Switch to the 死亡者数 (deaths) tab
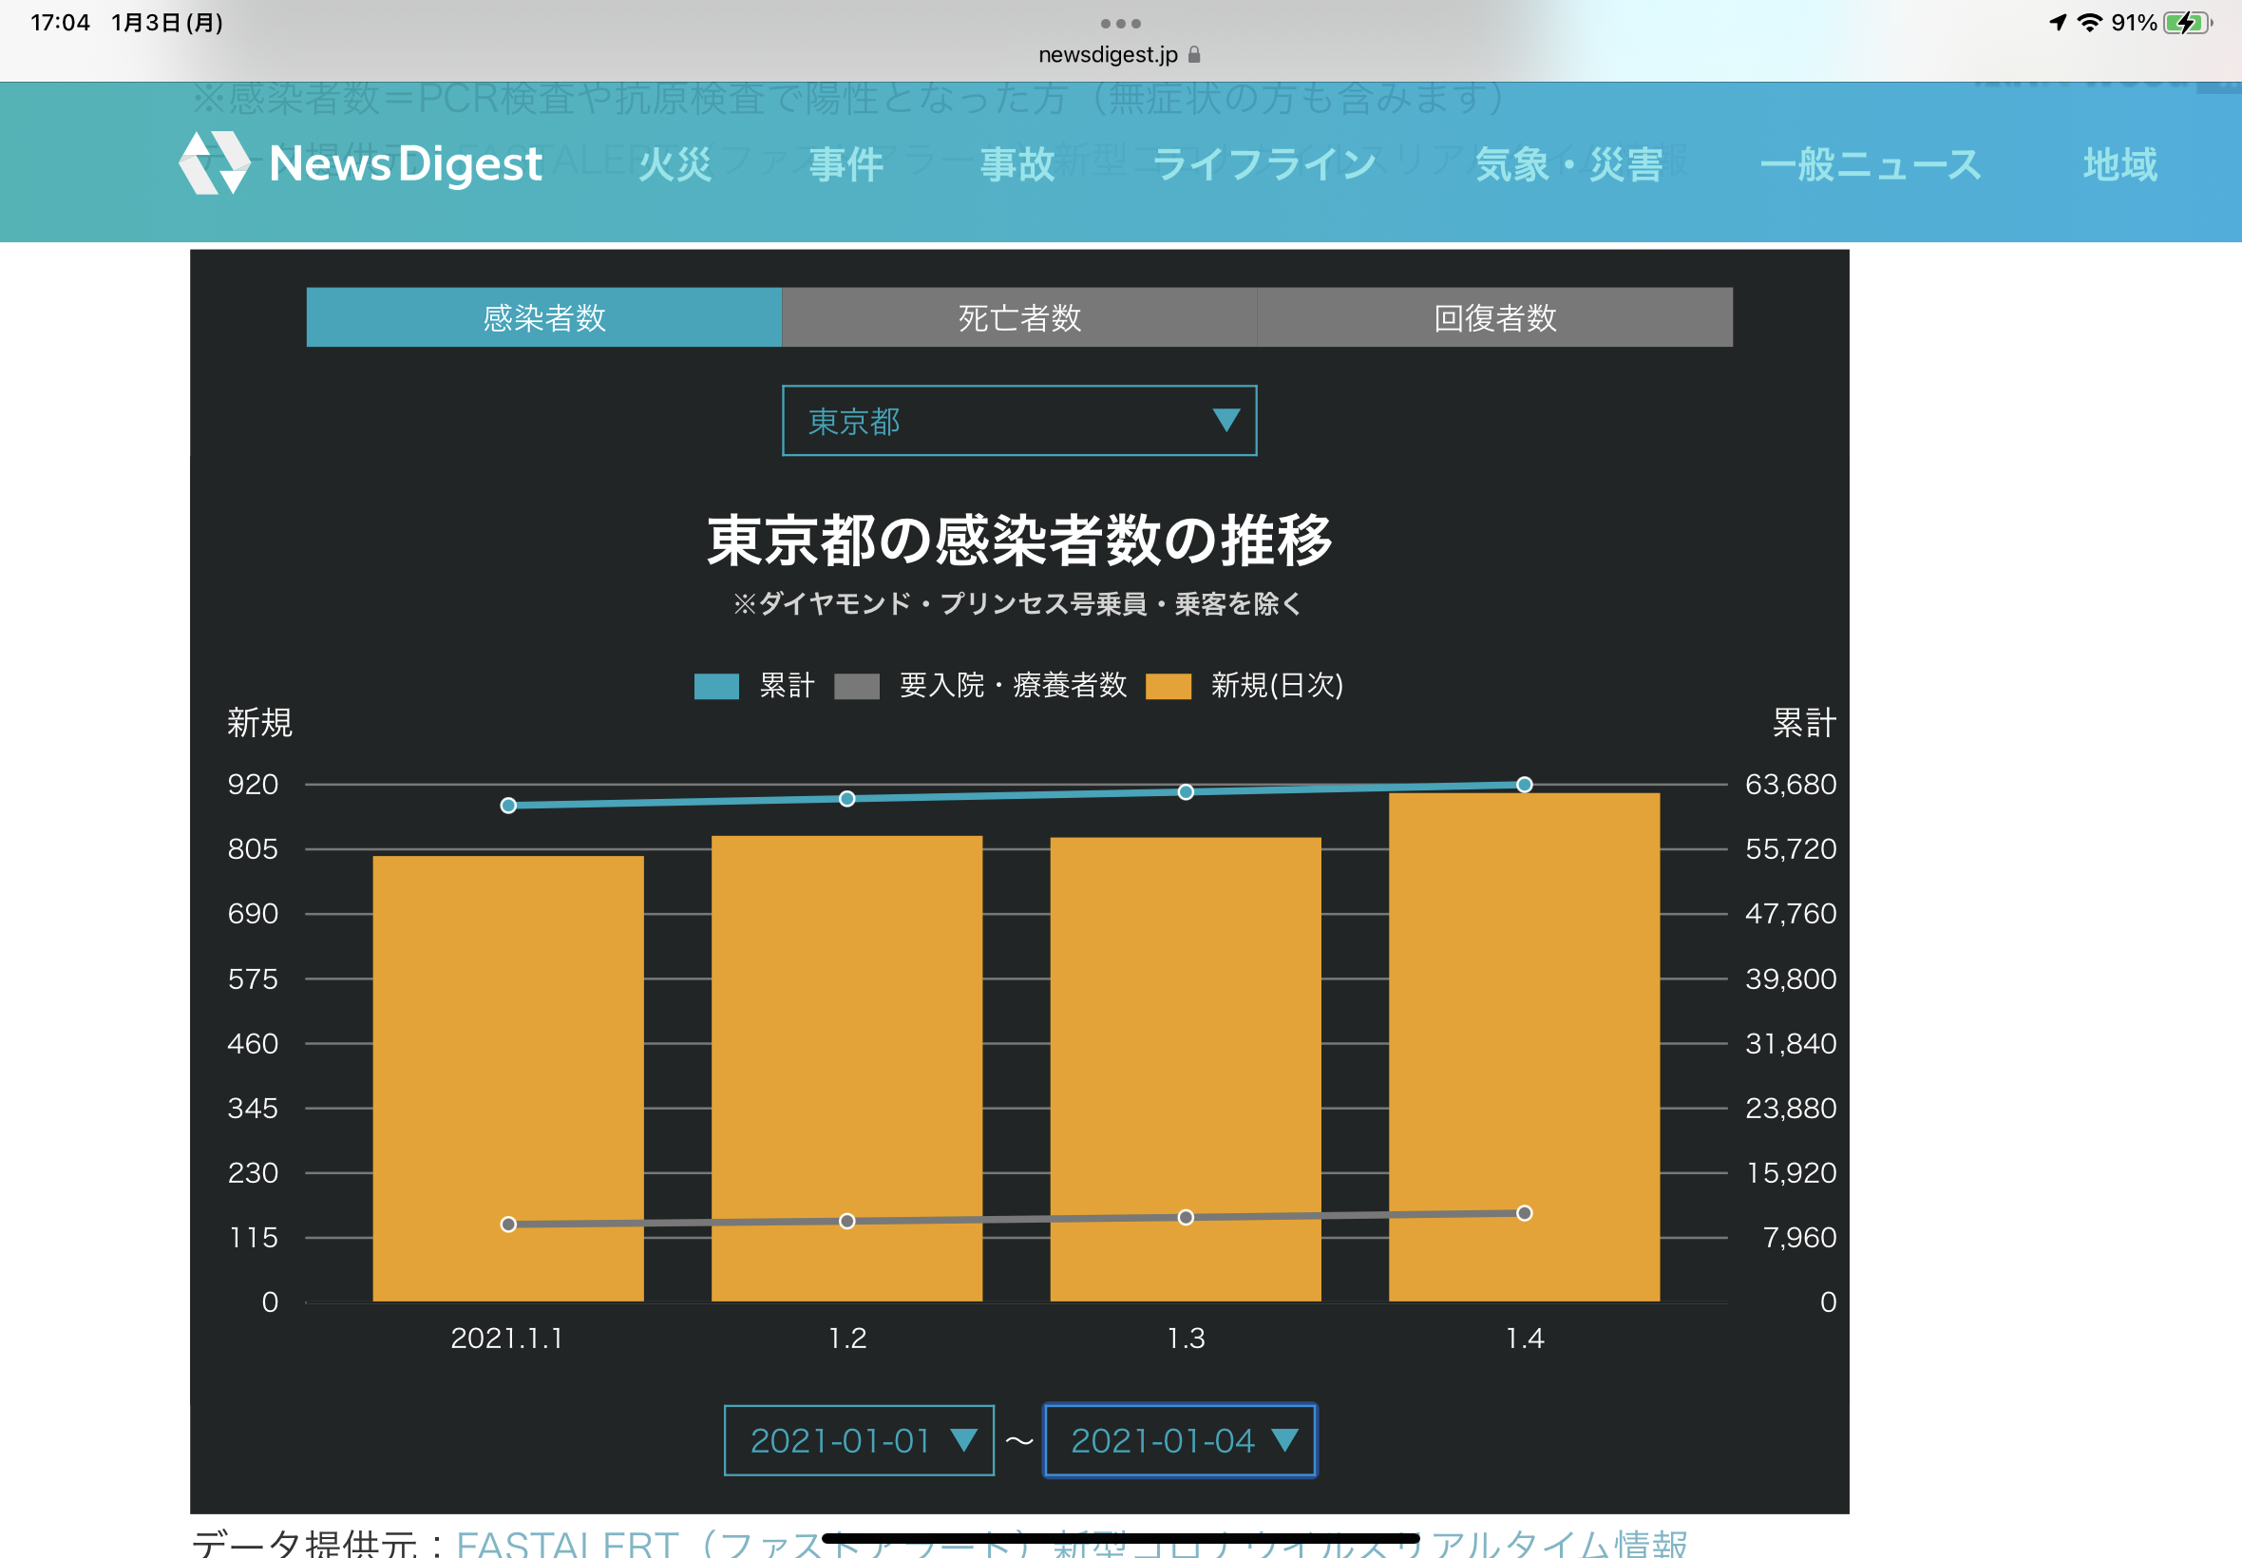Viewport: 2242px width, 1558px height. [x=1018, y=317]
